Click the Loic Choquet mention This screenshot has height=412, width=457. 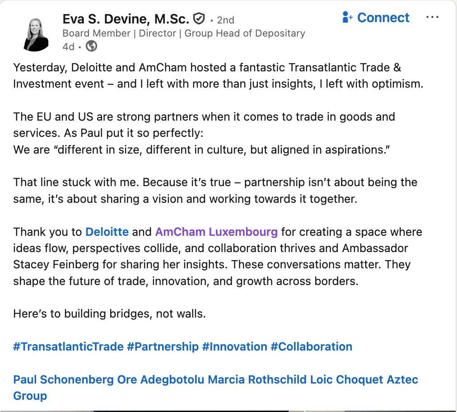(x=346, y=379)
